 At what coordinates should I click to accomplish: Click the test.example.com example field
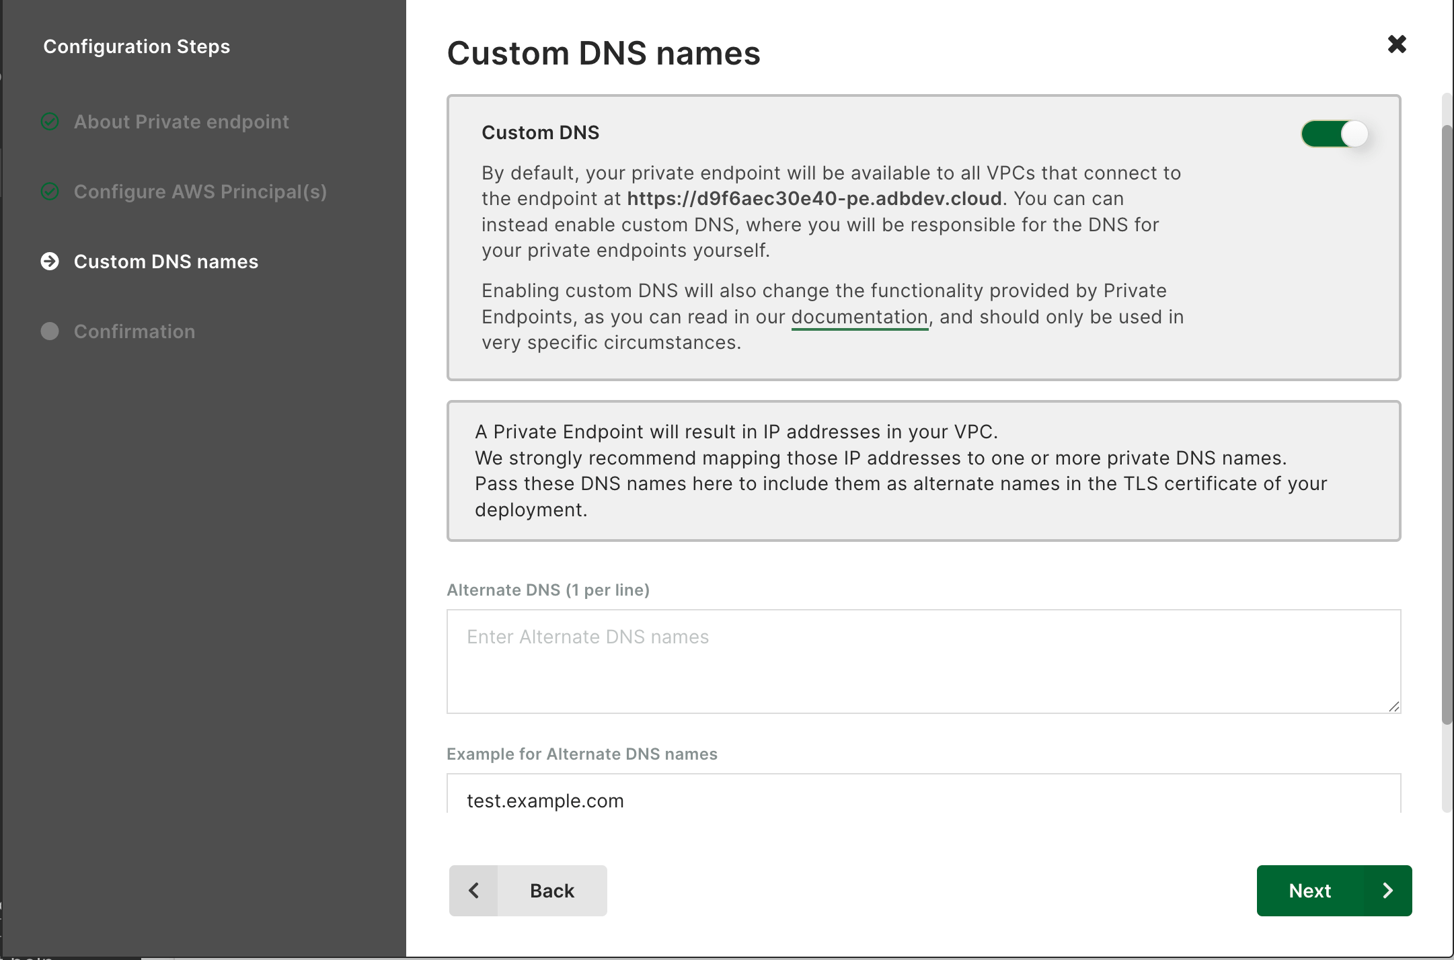tap(923, 793)
